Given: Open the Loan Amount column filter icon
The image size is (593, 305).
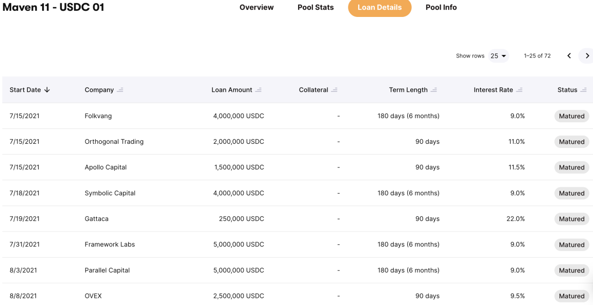Looking at the screenshot, I should pos(258,90).
